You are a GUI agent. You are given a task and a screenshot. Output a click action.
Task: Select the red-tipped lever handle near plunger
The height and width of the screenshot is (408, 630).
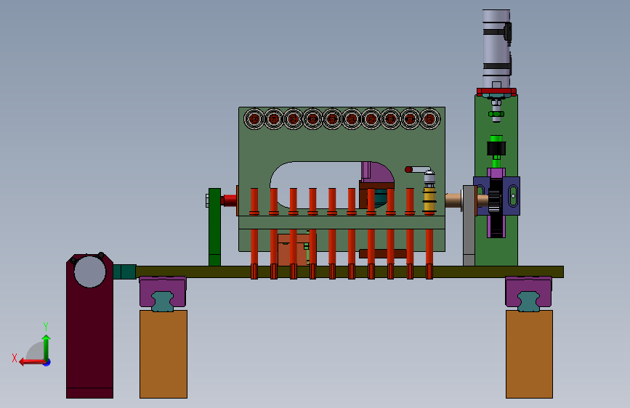coord(417,169)
